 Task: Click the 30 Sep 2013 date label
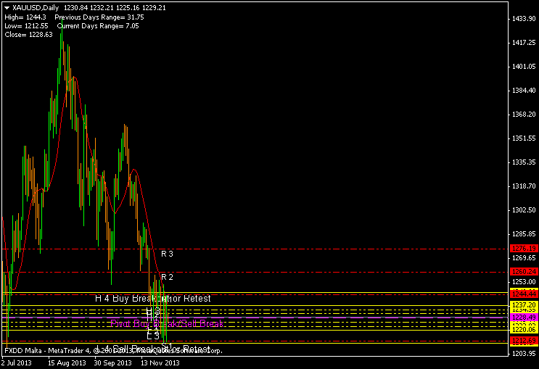point(113,362)
